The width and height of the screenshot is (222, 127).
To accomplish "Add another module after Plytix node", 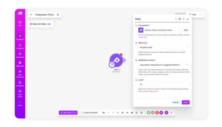I will coord(124,60).
